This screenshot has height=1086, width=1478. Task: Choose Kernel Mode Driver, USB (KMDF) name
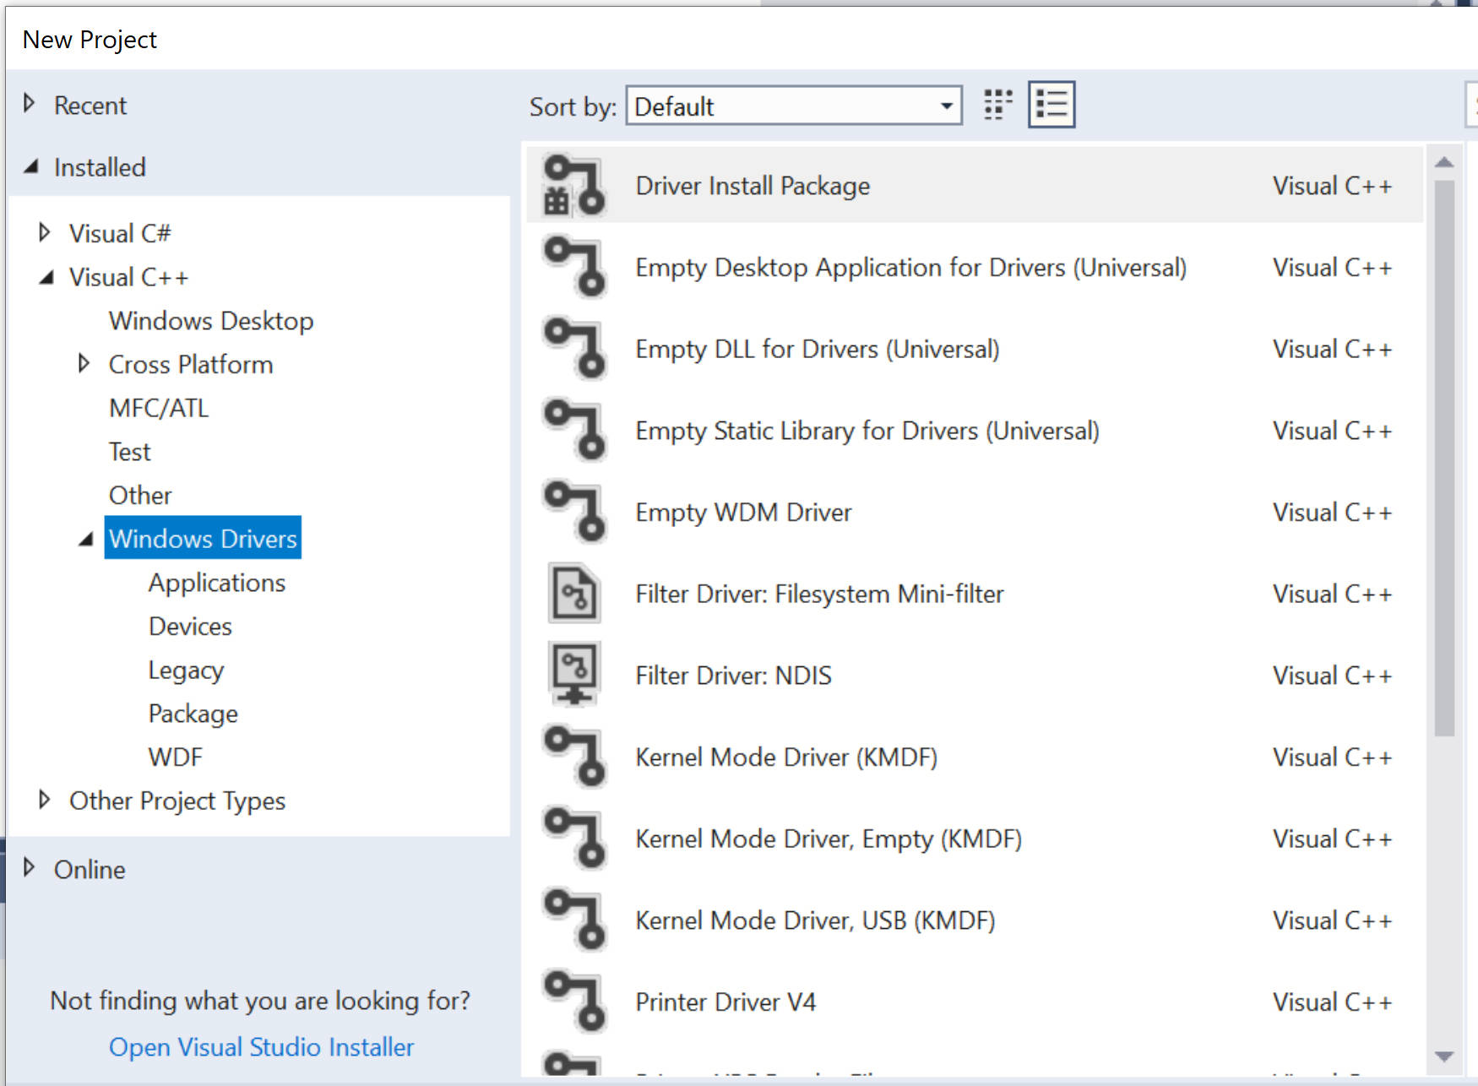tap(815, 920)
